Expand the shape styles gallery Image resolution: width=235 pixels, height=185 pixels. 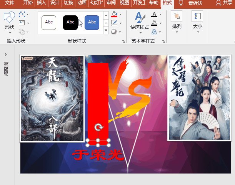click(x=106, y=31)
